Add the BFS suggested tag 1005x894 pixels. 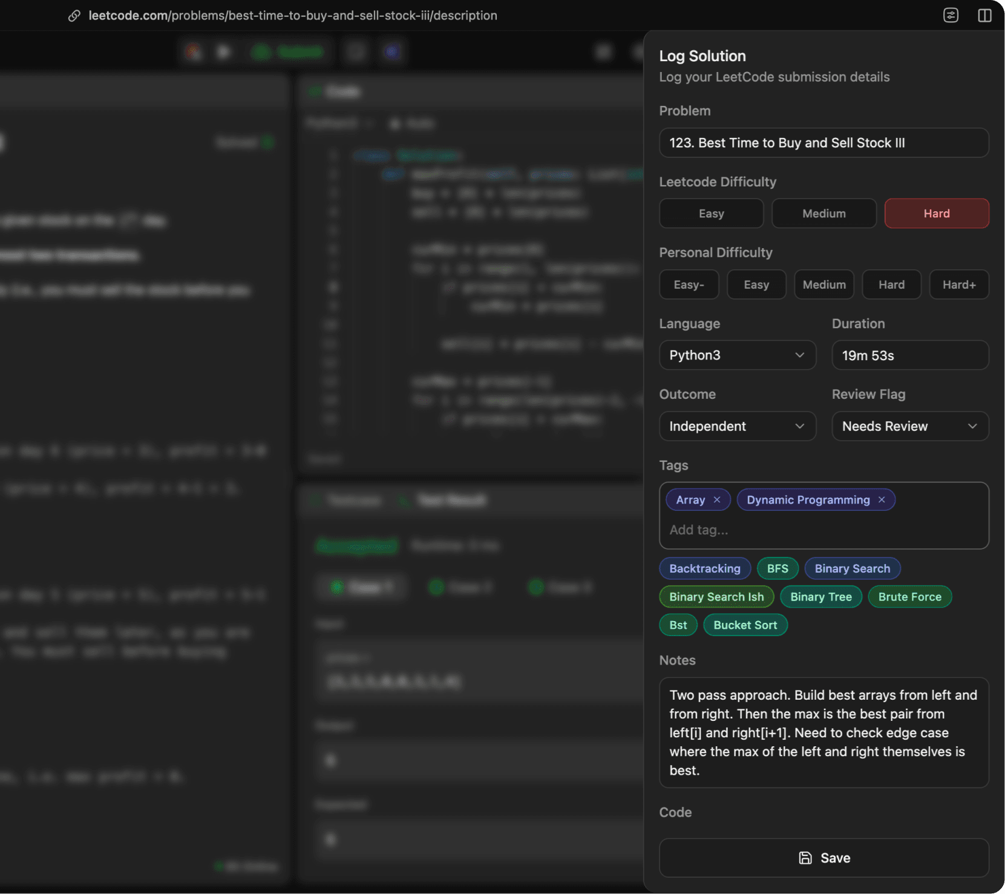[x=777, y=568]
